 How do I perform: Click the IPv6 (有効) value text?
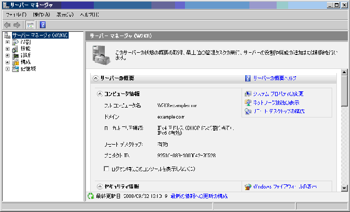pos(170,133)
